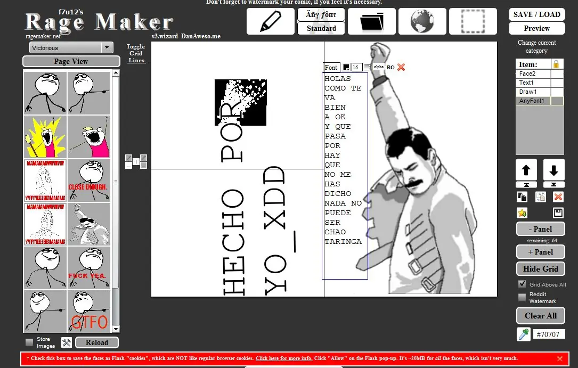Screen dimensions: 578x368
Task: Delete selected item with red X
Action: click(558, 197)
